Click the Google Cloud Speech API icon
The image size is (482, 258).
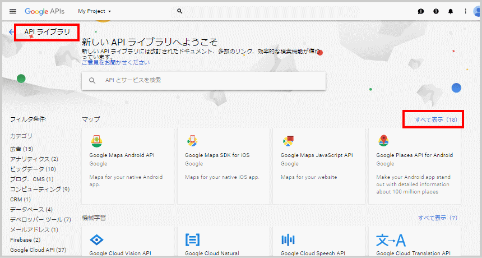click(288, 240)
